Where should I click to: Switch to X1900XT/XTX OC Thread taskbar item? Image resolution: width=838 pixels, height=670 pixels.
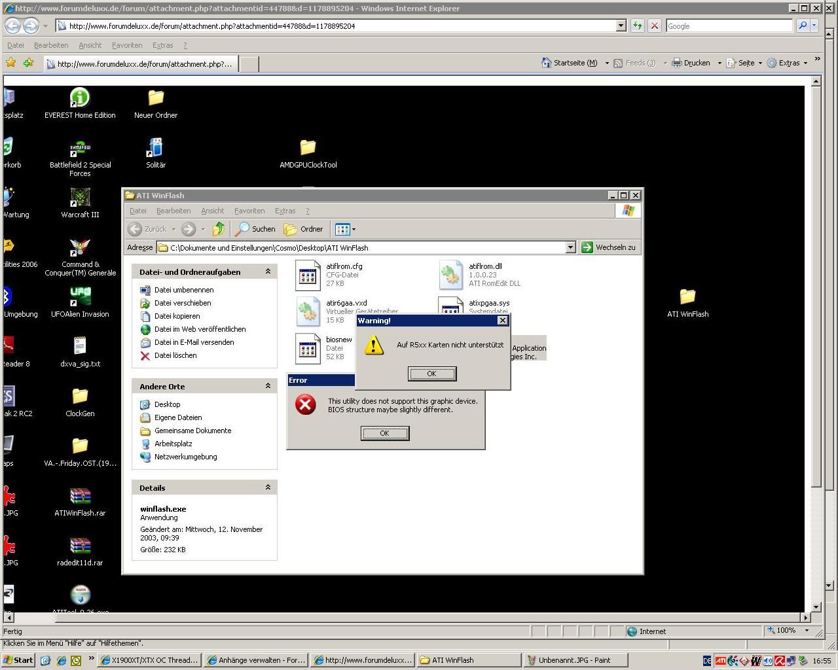(149, 660)
